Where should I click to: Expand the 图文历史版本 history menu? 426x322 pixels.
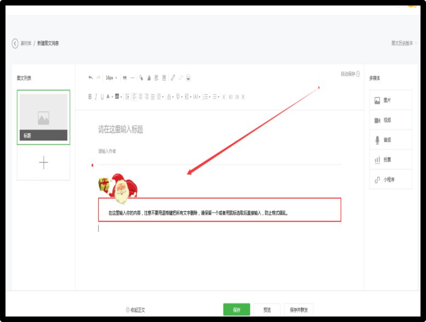point(404,43)
